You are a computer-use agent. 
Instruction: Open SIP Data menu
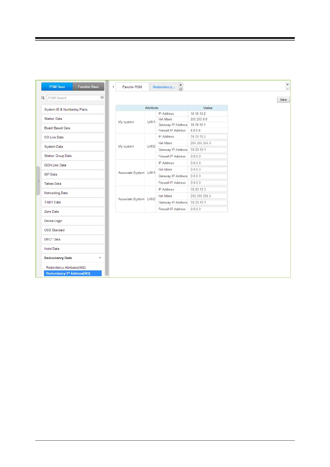(x=73, y=174)
